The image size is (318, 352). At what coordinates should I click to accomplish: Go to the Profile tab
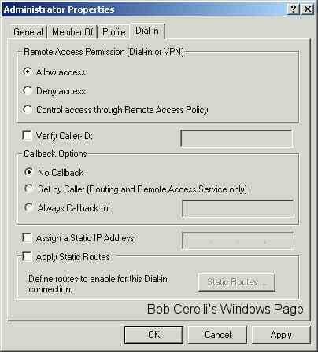(x=114, y=32)
